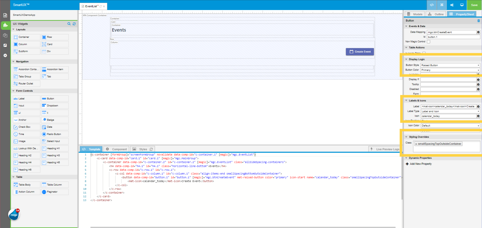Toggle the Non Magic Control checkbox

pos(429,42)
